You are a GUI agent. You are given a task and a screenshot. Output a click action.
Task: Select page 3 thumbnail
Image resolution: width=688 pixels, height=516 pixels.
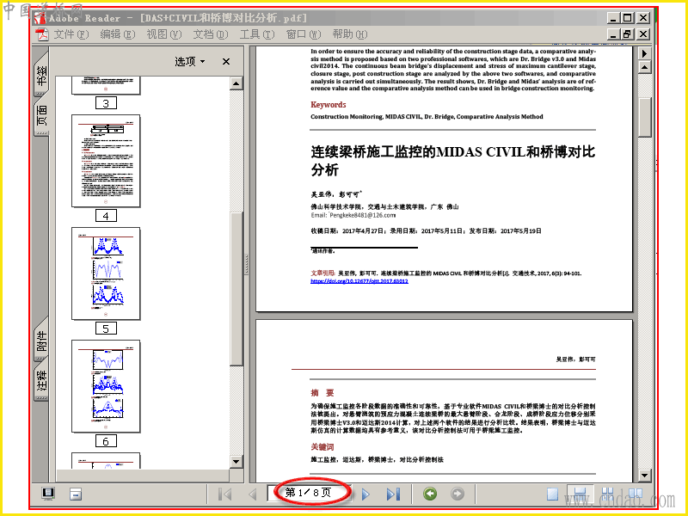(106, 84)
